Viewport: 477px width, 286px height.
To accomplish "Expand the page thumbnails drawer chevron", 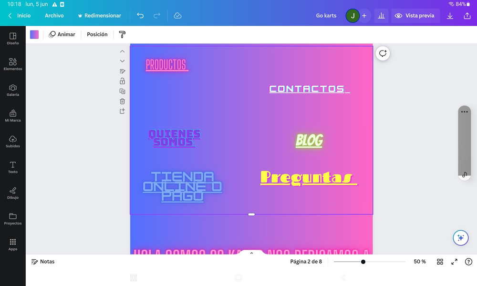I will pyautogui.click(x=251, y=253).
